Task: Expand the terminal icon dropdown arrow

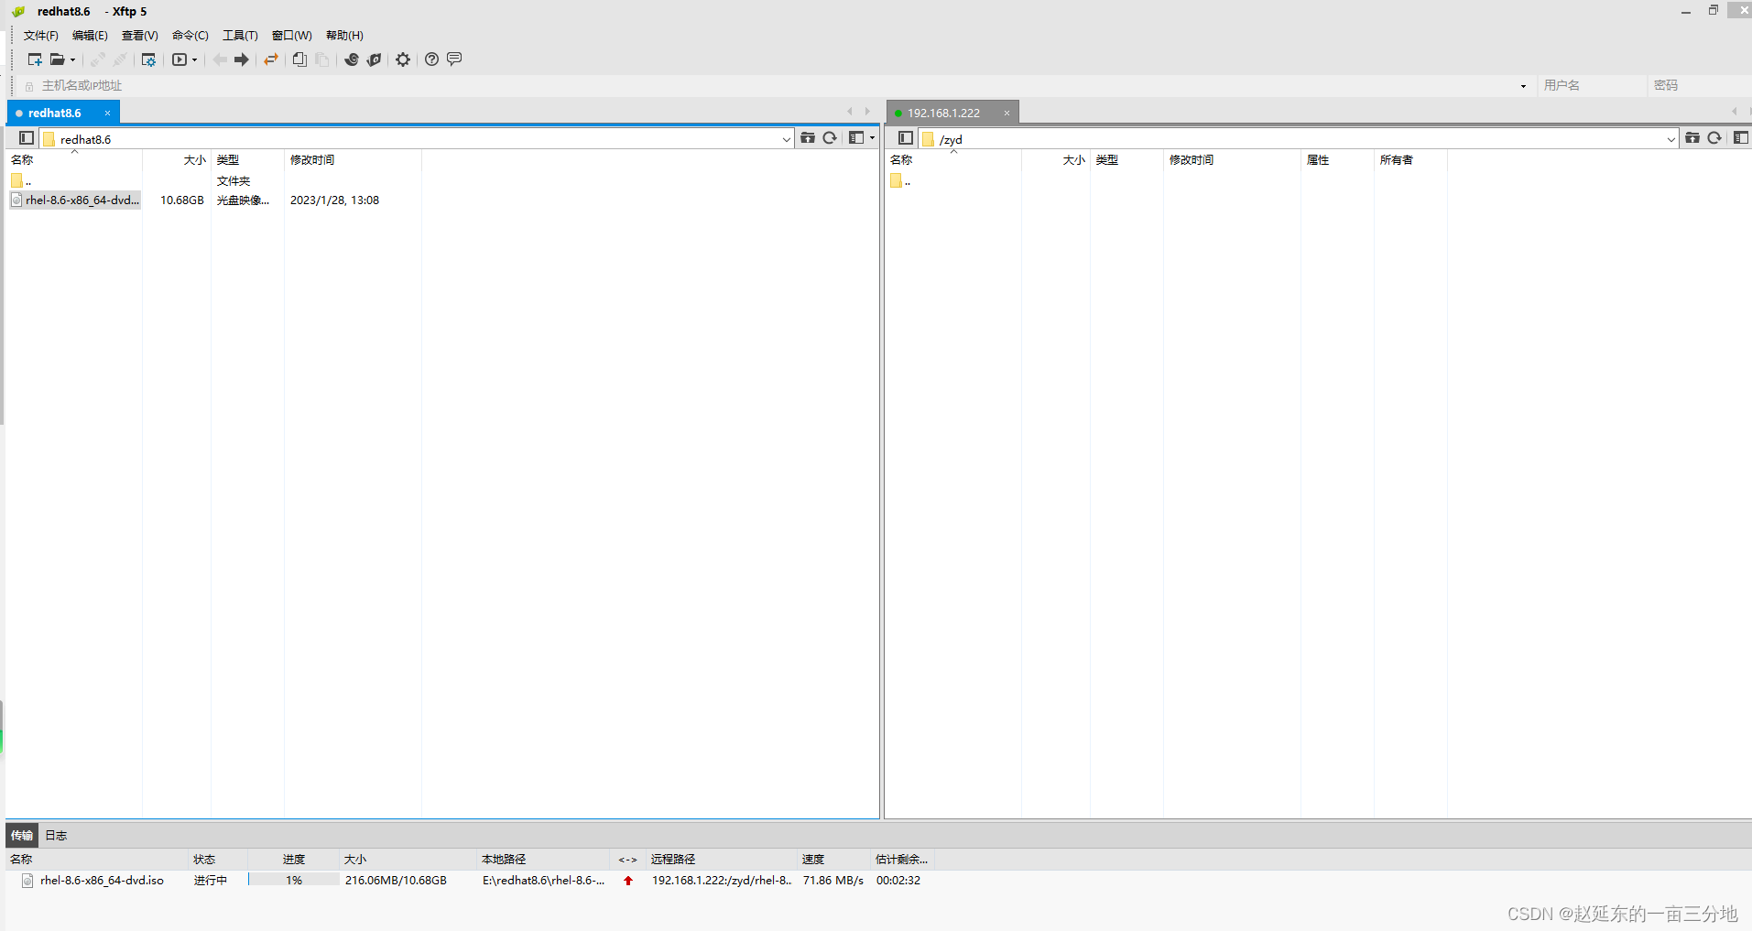Action: pyautogui.click(x=194, y=60)
